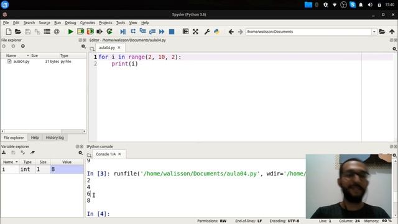
Task: Import data icon in Variable explorer
Action: pyautogui.click(x=4, y=152)
